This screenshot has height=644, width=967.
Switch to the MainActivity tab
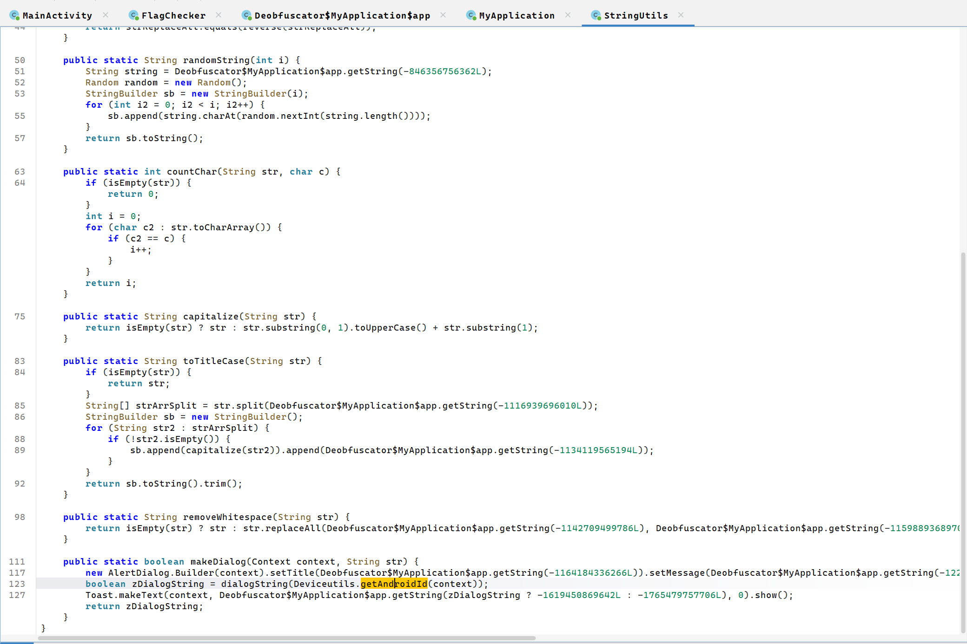click(x=57, y=15)
